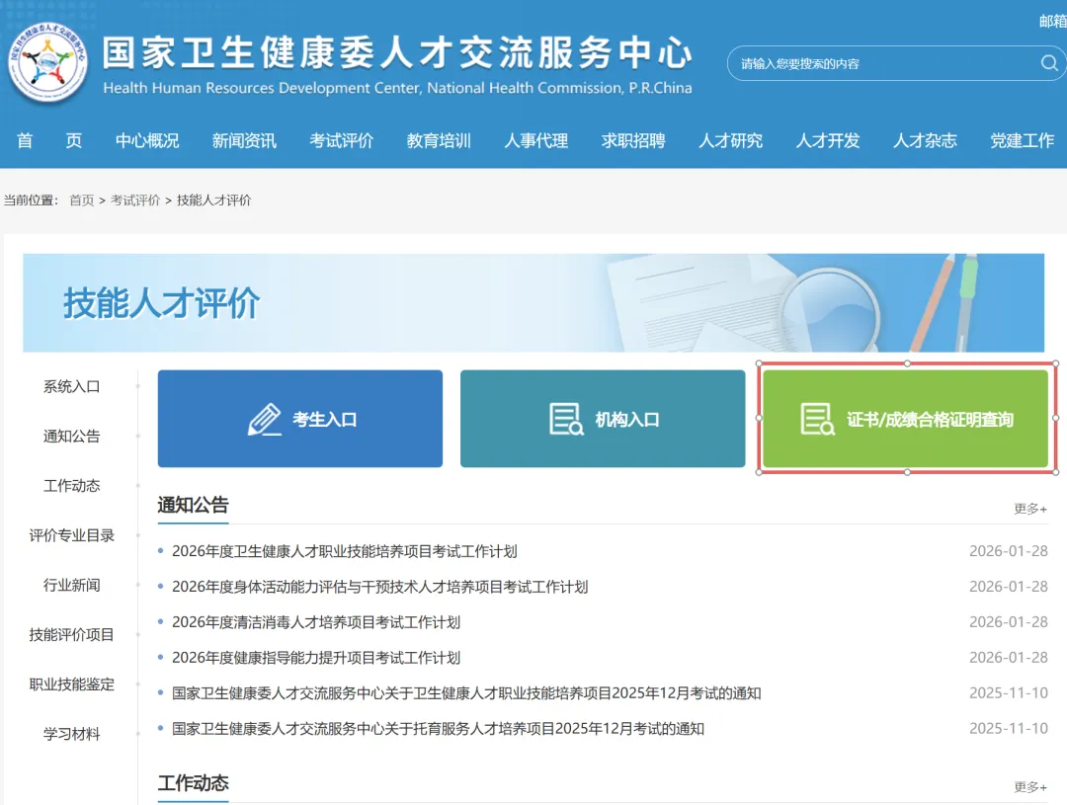Select 评价专业目录 in the sidebar
This screenshot has width=1067, height=805.
point(71,535)
